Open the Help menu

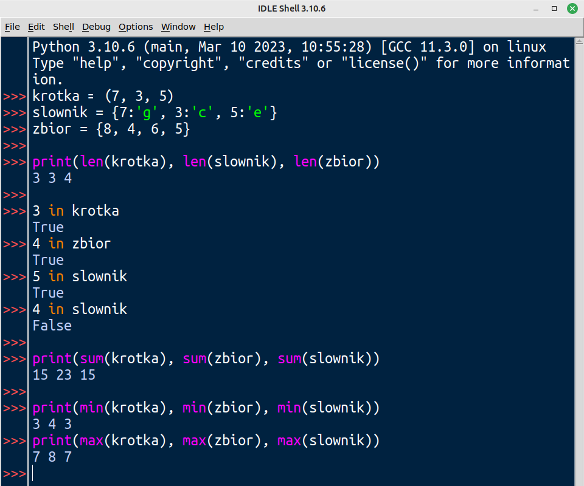pyautogui.click(x=214, y=27)
